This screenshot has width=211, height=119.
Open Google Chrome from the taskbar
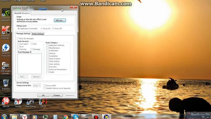(66, 117)
